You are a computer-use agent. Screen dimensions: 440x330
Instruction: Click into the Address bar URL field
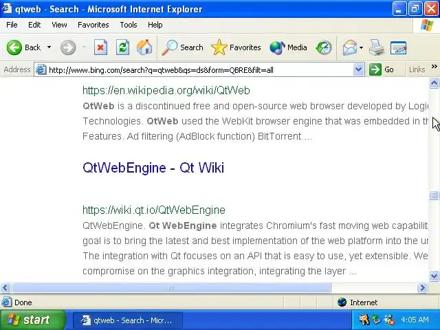pos(199,70)
